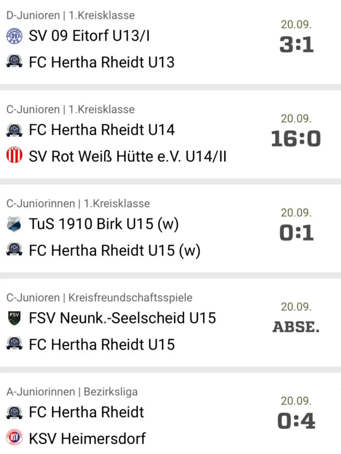Open the 16:0 match result
Viewport: 341px width, 454px height.
[x=296, y=139]
